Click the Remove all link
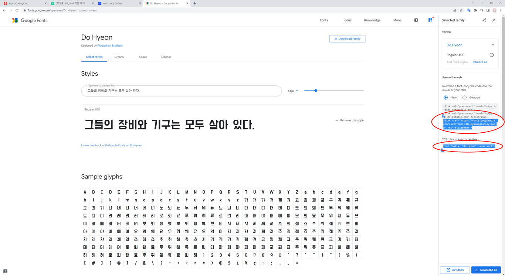Screen dimensions: 505x276 (x=480, y=62)
